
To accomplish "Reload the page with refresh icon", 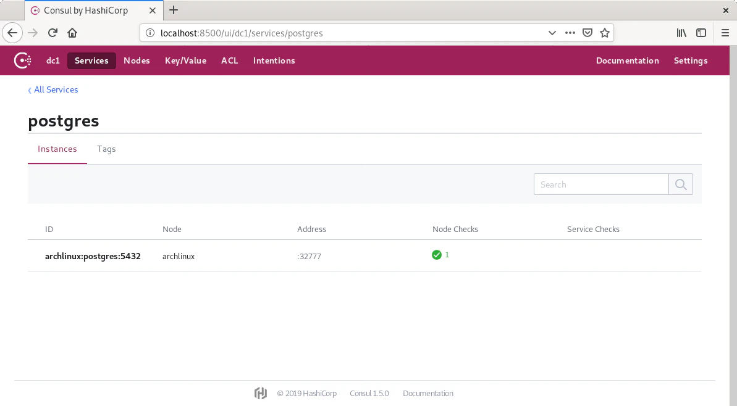I will (53, 33).
